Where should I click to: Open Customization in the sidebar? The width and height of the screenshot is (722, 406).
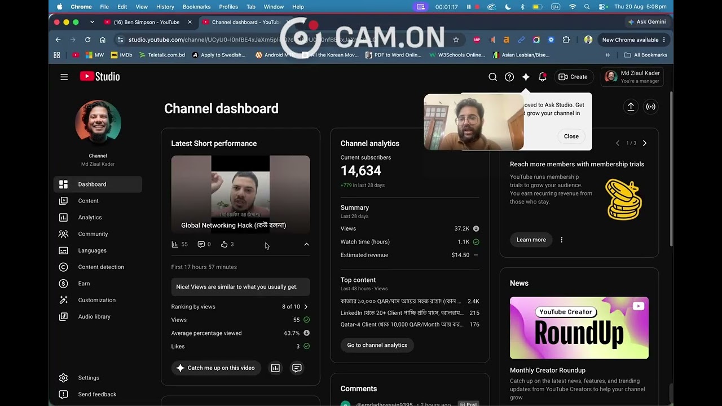point(98,300)
